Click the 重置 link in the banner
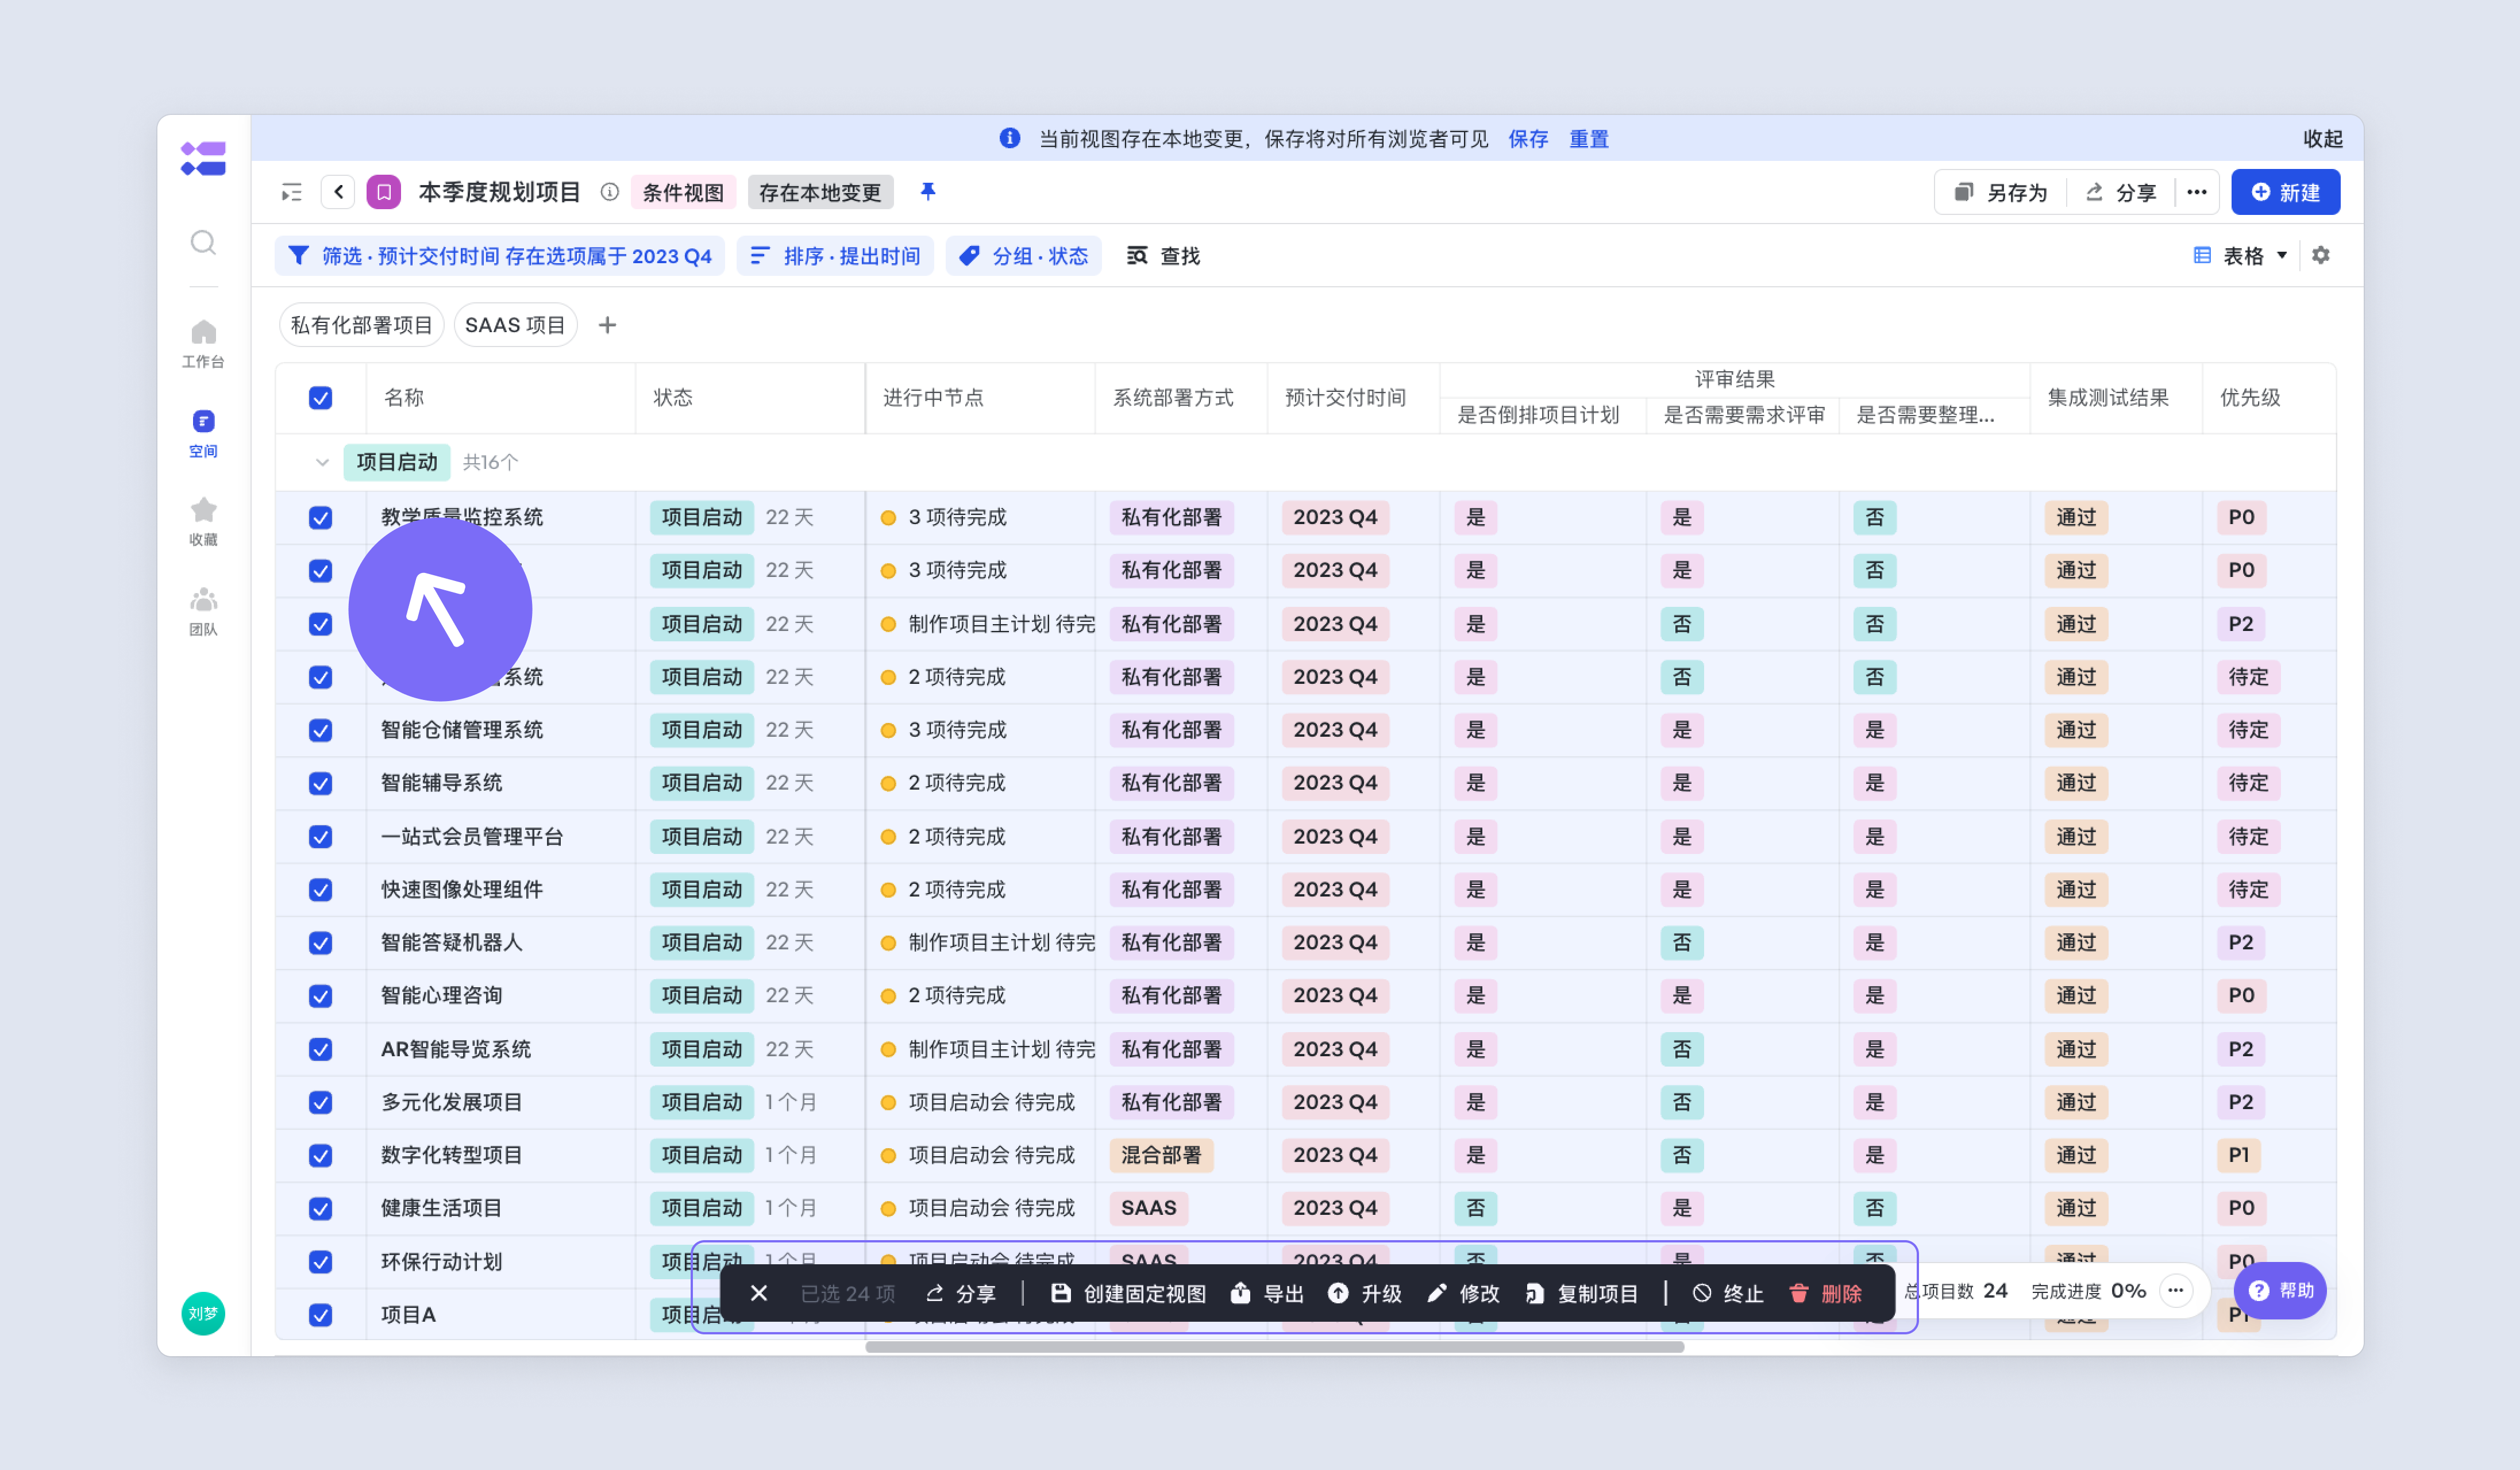 [x=1588, y=139]
